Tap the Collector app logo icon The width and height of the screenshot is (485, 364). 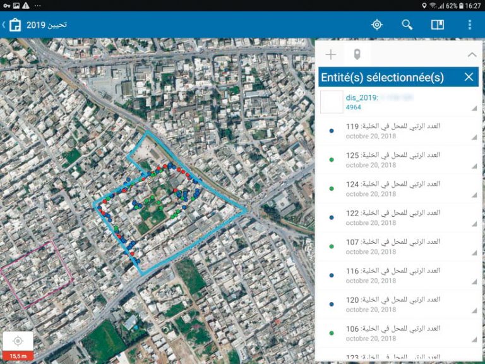tap(15, 25)
